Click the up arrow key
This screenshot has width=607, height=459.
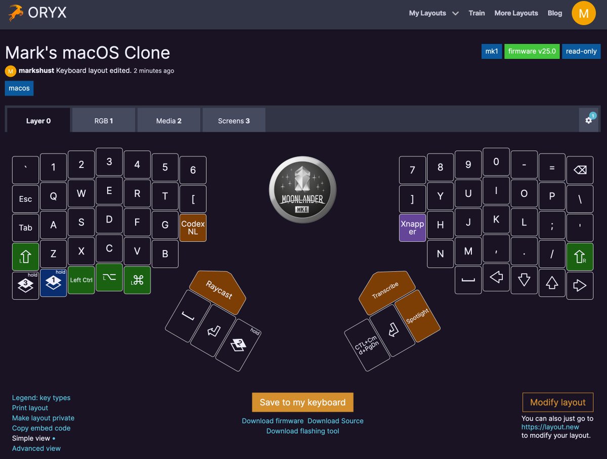coord(552,283)
